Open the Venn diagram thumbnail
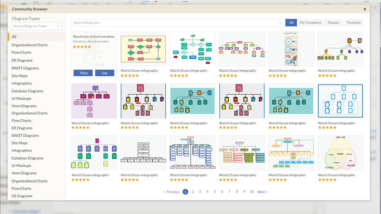The width and height of the screenshot is (381, 214). pyautogui.click(x=340, y=153)
